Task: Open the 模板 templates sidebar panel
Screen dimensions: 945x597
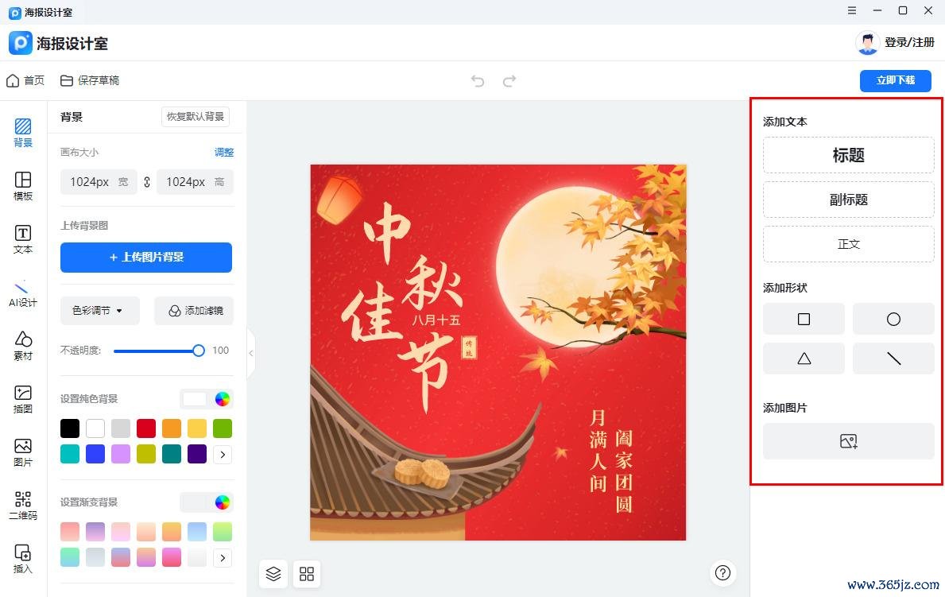Action: [x=23, y=186]
